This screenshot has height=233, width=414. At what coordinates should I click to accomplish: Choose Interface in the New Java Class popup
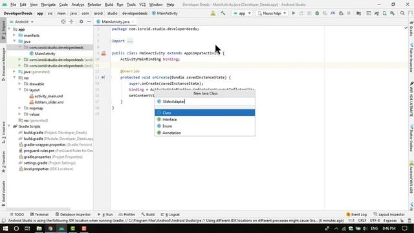[205, 119]
